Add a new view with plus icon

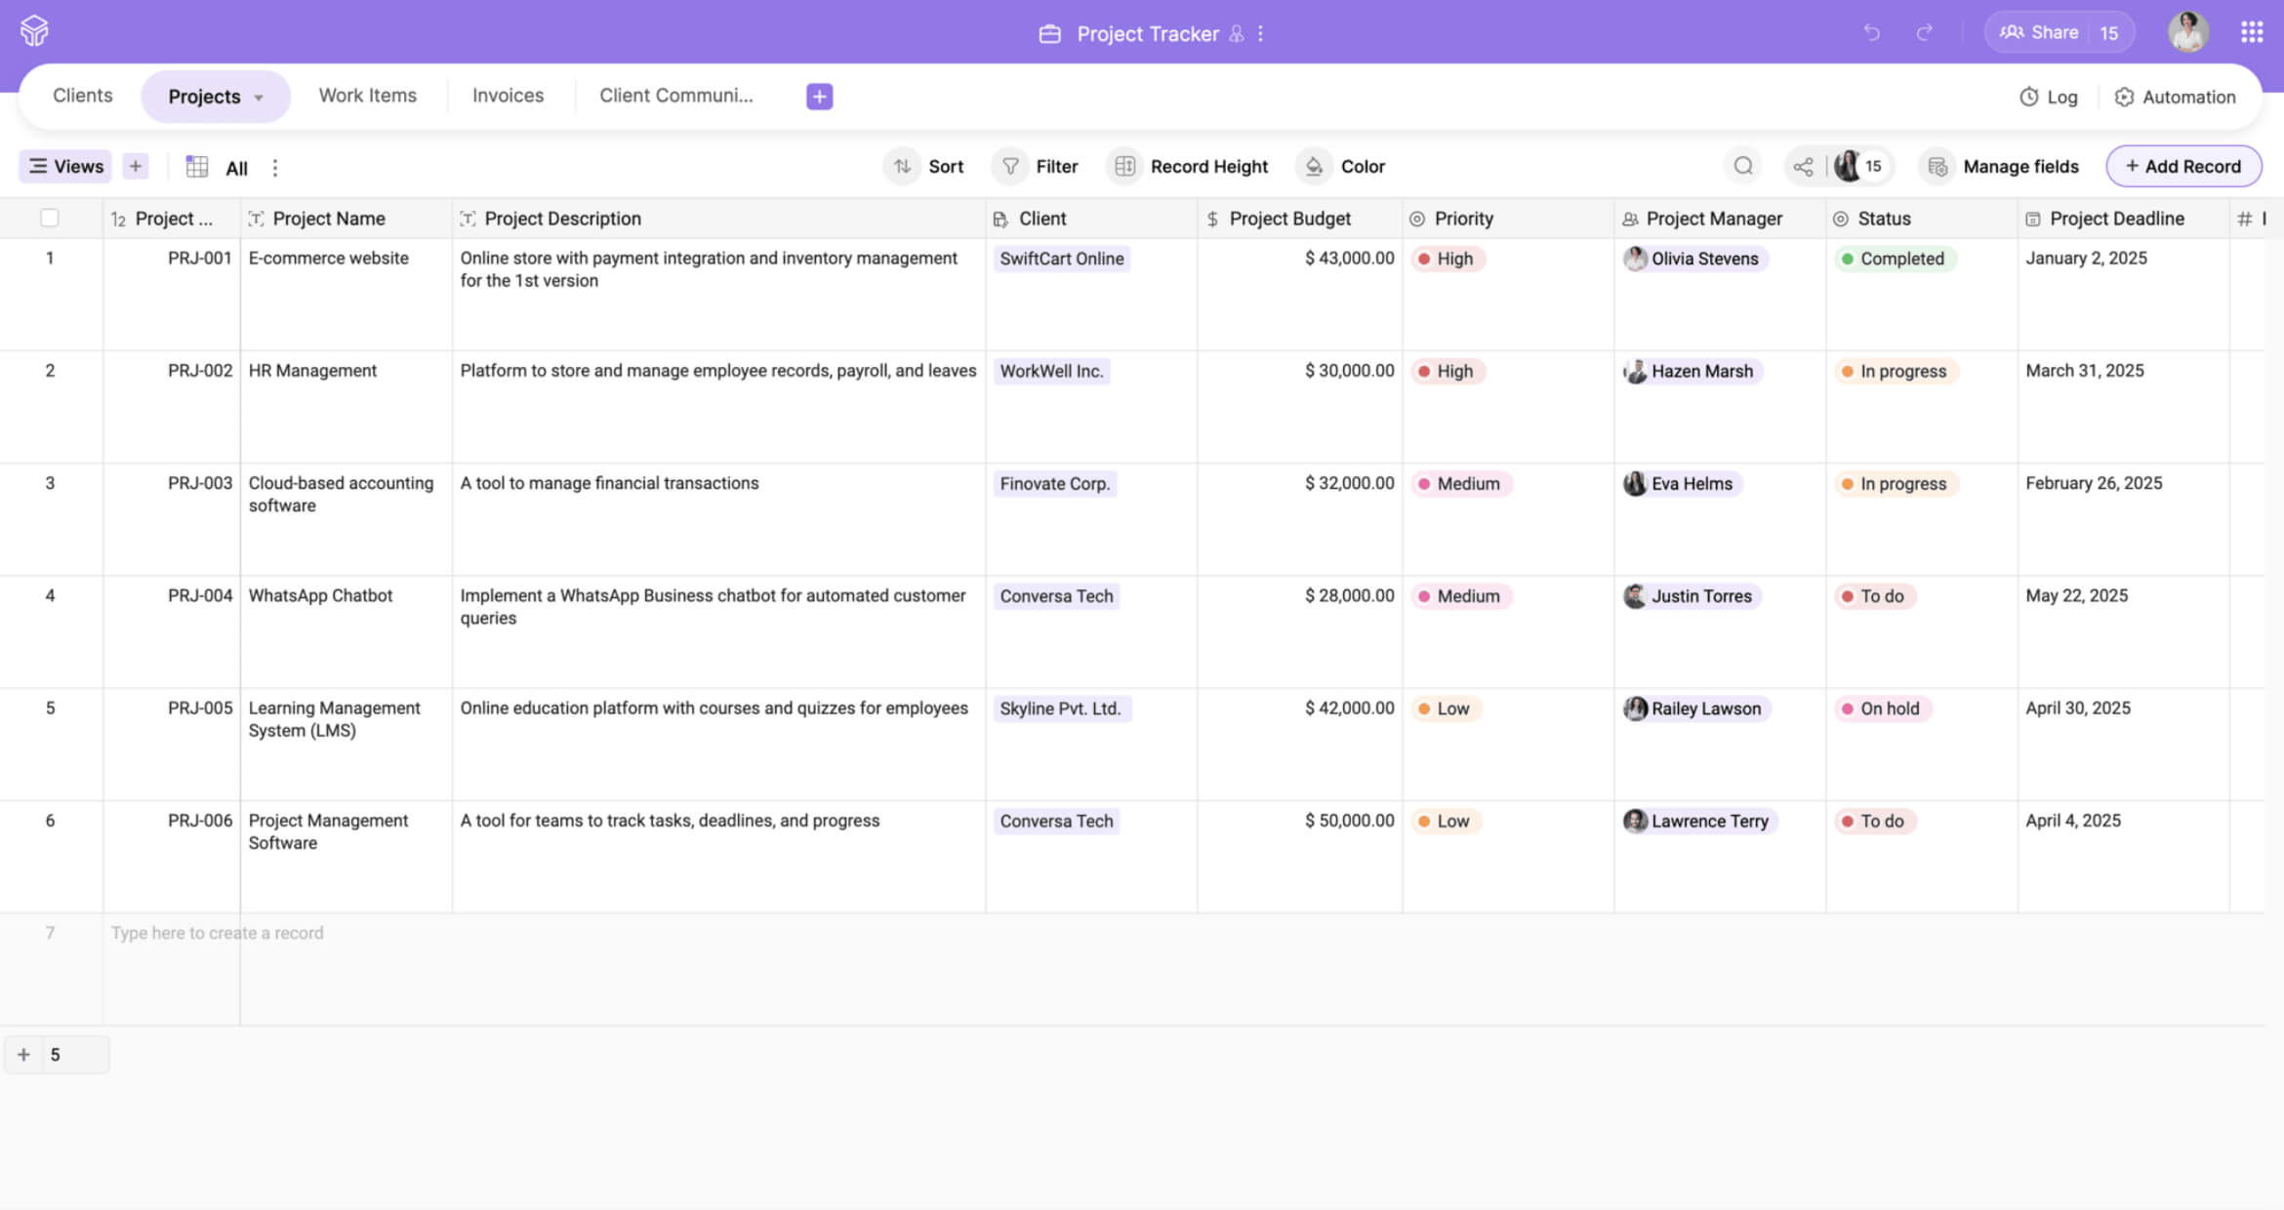[136, 167]
